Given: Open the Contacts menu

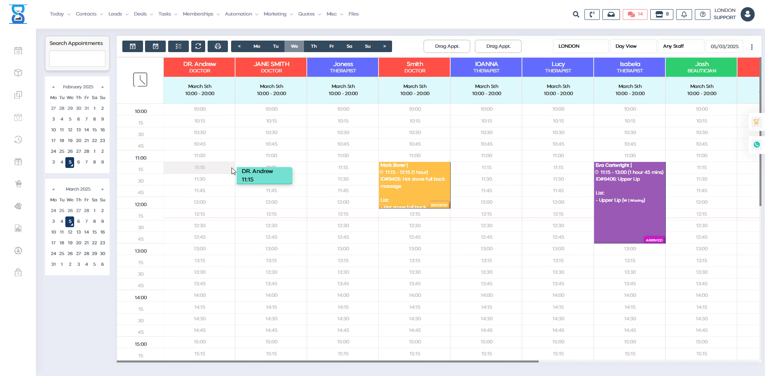Looking at the screenshot, I should coord(86,14).
